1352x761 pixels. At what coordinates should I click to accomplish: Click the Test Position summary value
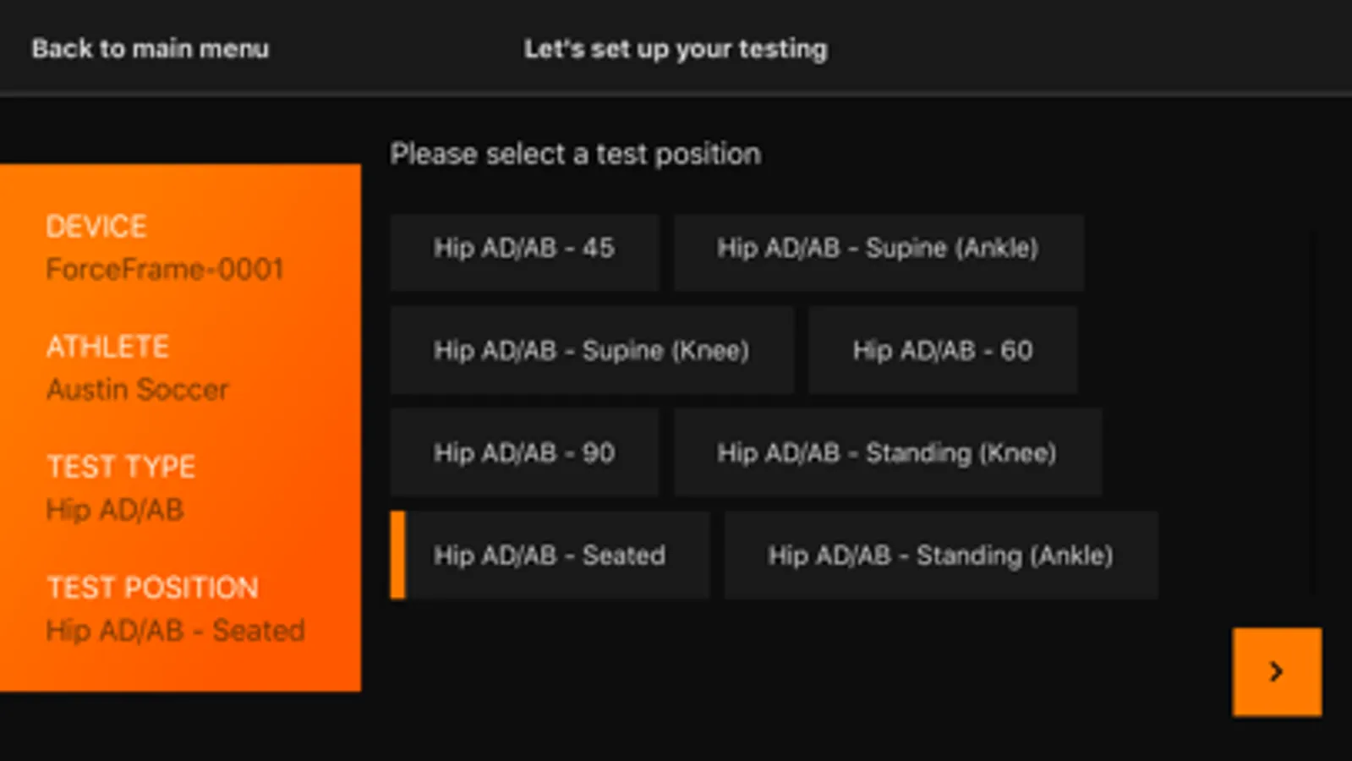point(176,631)
